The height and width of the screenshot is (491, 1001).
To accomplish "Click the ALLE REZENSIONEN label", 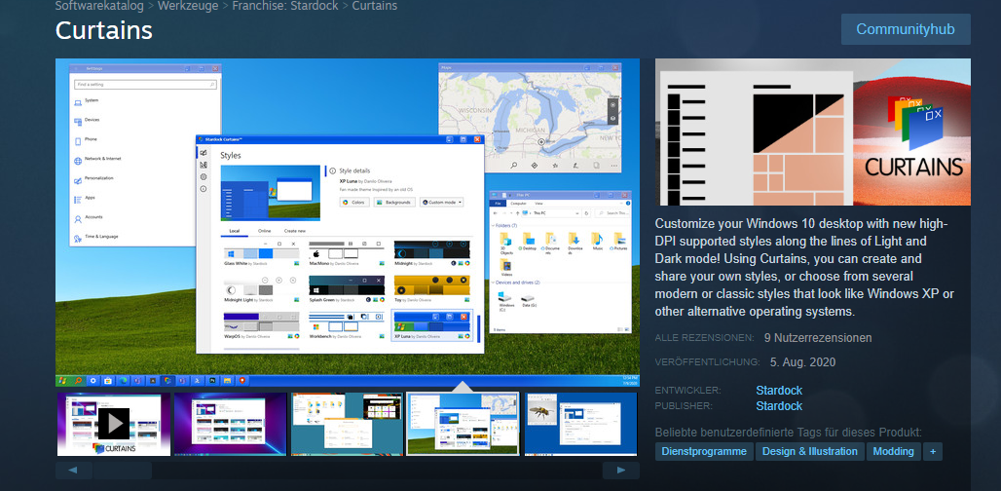I will pos(705,337).
